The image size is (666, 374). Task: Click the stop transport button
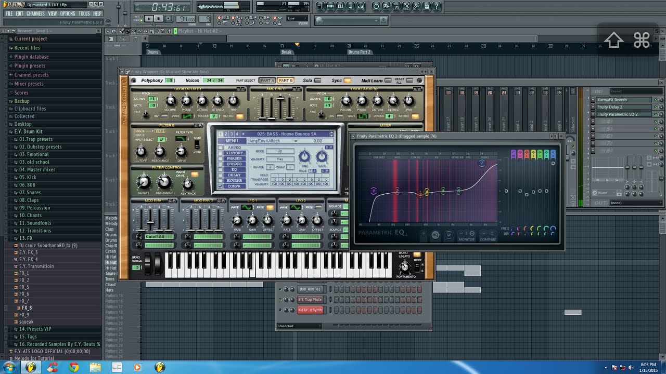[159, 19]
